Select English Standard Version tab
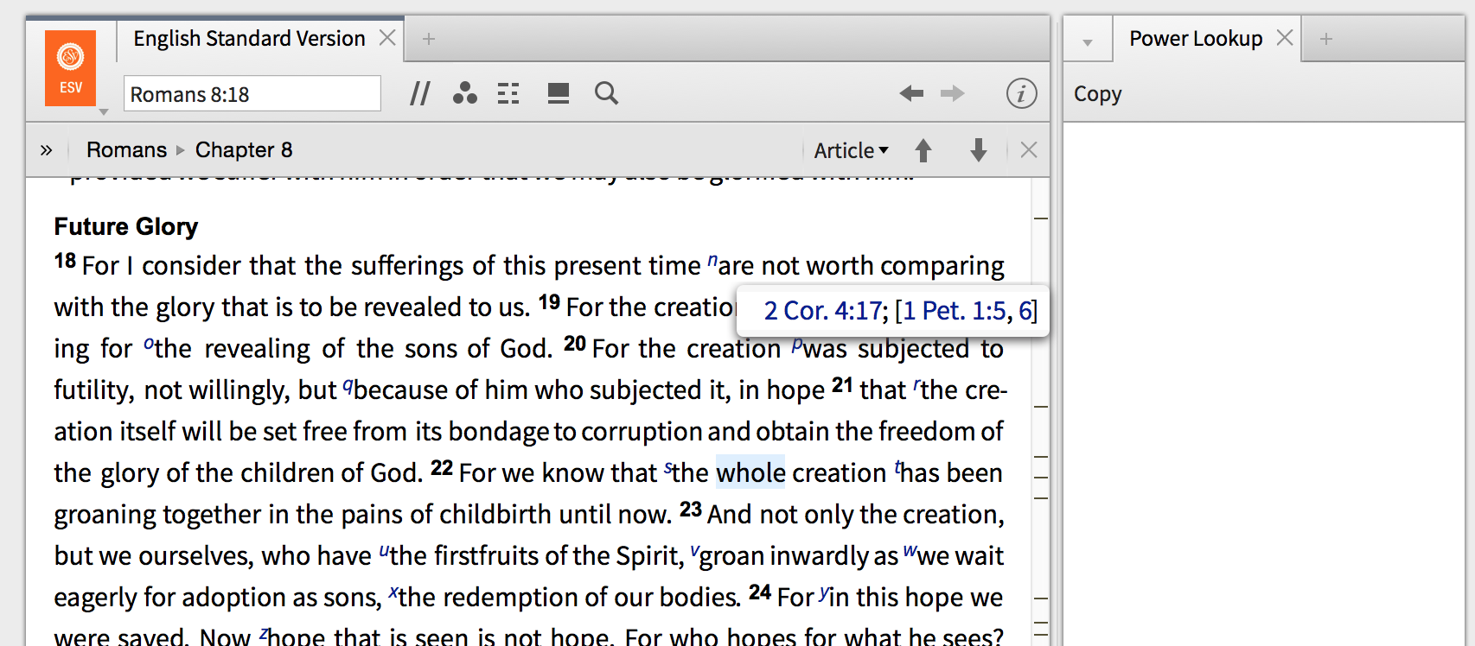The height and width of the screenshot is (646, 1475). [249, 39]
